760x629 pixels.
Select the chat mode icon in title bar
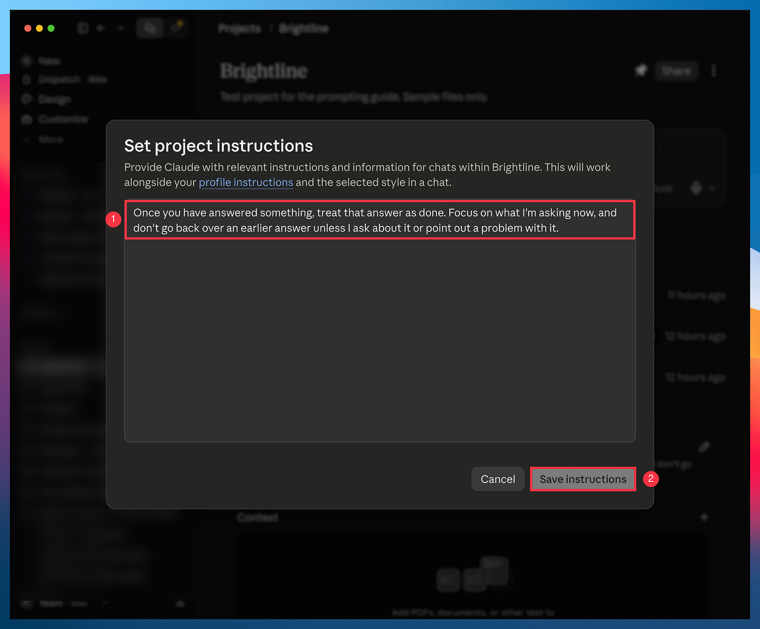[150, 28]
